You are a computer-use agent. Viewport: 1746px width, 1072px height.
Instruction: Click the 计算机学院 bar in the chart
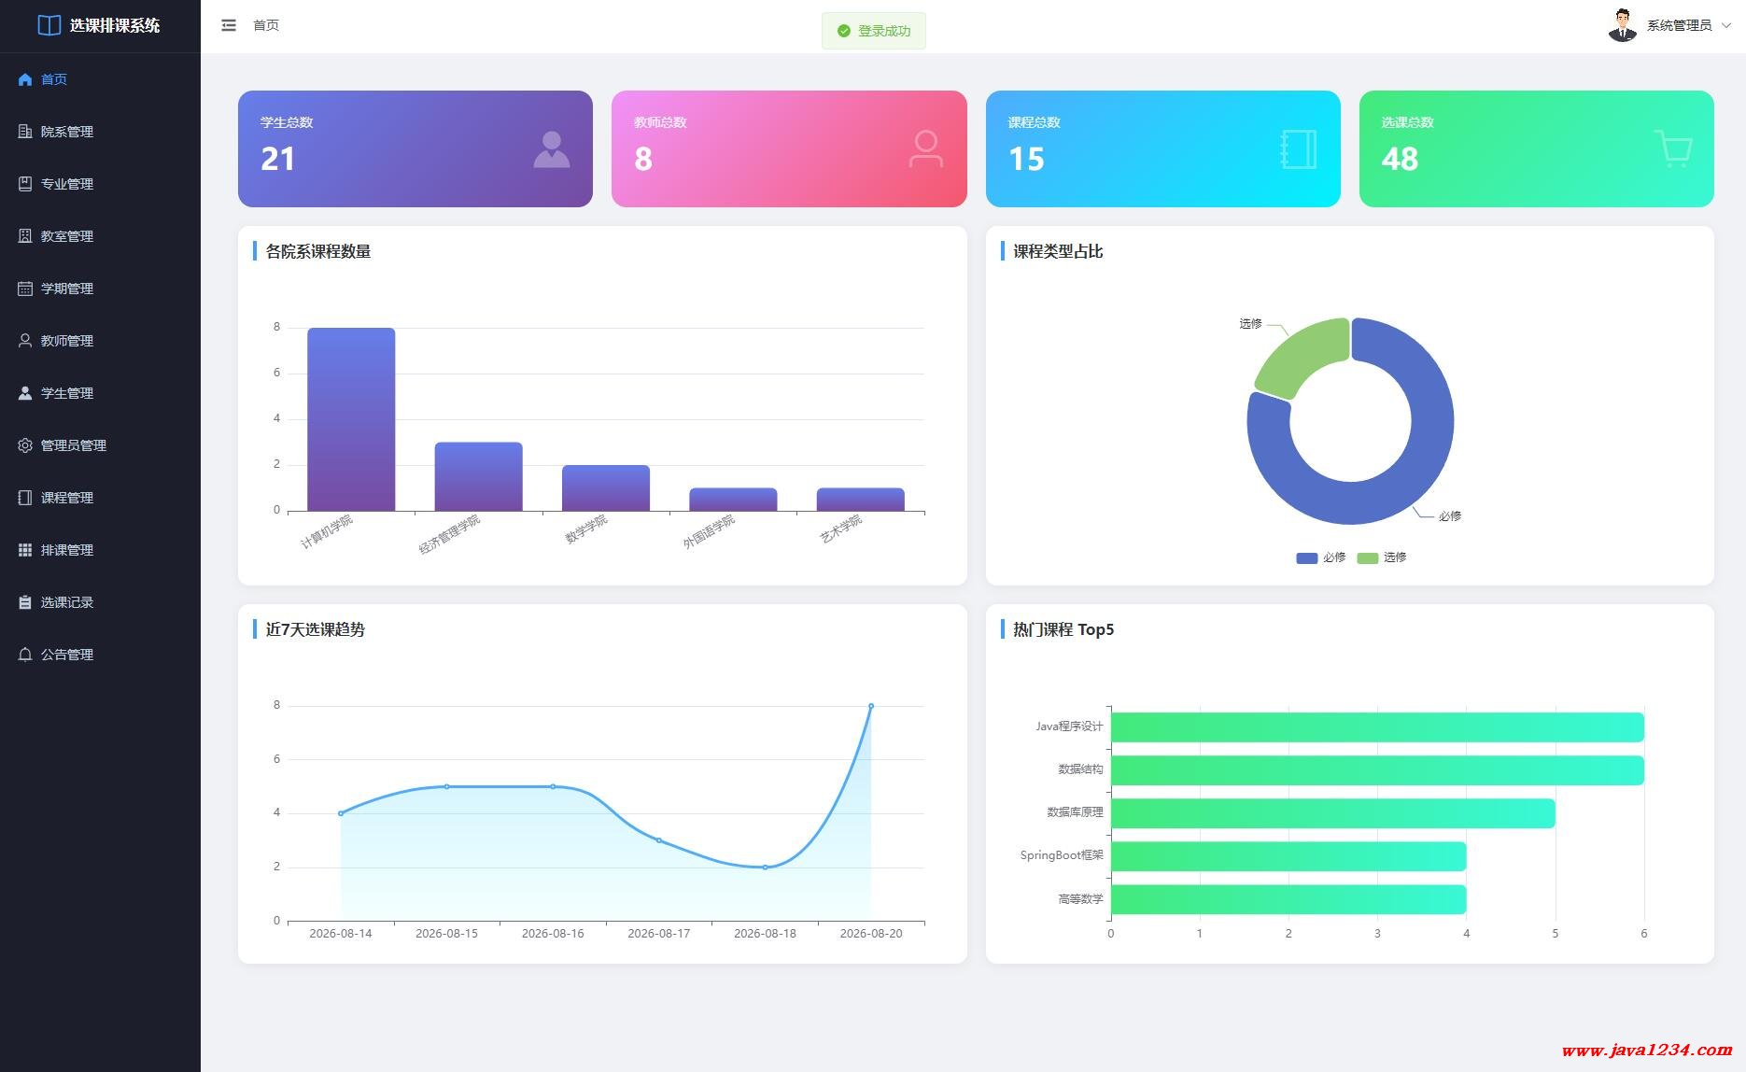click(351, 419)
